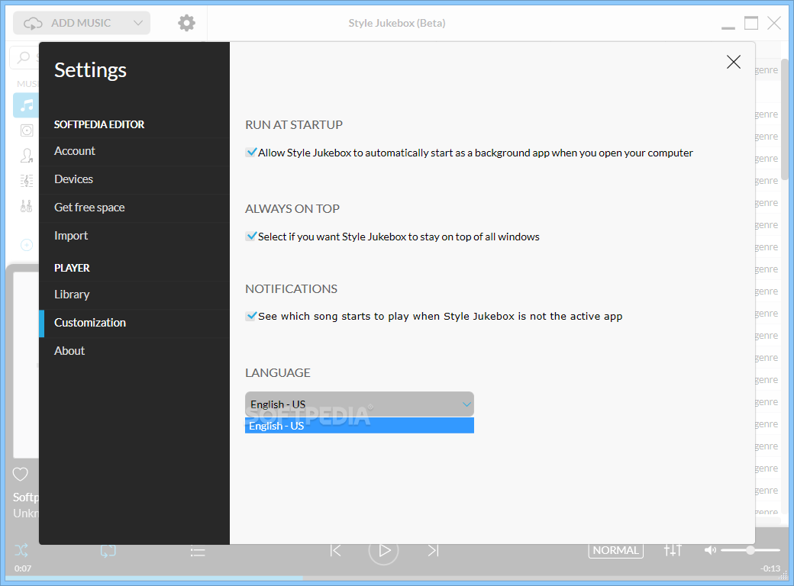Click the window resize grip corner
This screenshot has height=586, width=794.
tap(783, 575)
